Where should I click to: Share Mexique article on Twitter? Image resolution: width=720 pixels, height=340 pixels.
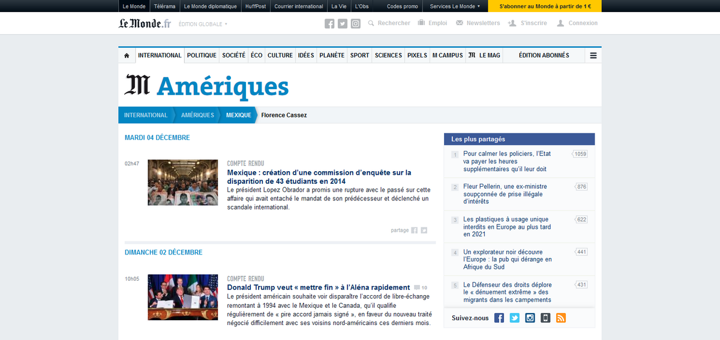click(424, 230)
